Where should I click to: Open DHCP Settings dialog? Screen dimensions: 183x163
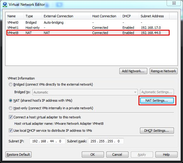[x=157, y=131]
